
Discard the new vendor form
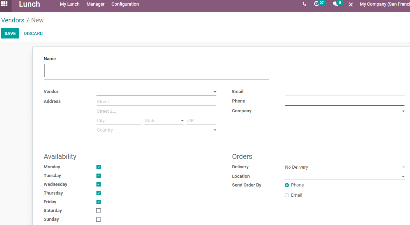[x=33, y=33]
